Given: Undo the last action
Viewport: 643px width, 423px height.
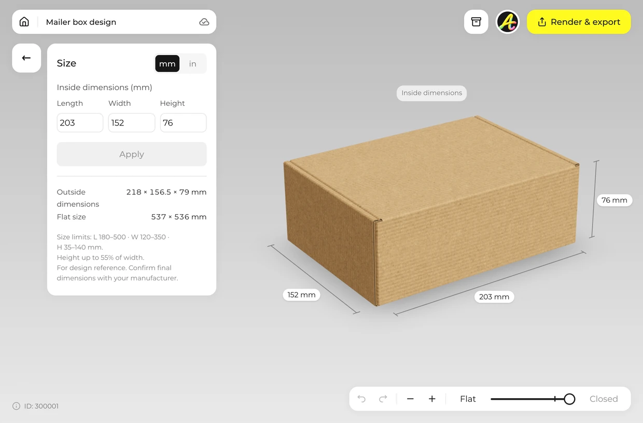Looking at the screenshot, I should coord(361,399).
